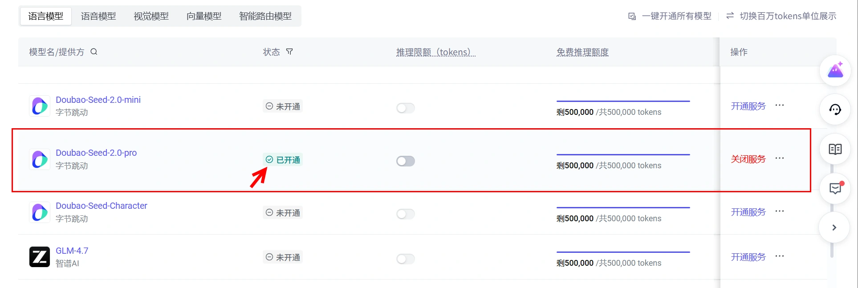Click the customer service headset icon
The width and height of the screenshot is (858, 288).
tap(835, 110)
